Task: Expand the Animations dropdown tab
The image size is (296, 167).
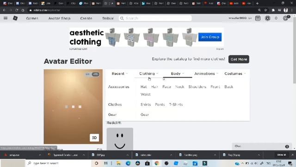Action: coord(206,73)
